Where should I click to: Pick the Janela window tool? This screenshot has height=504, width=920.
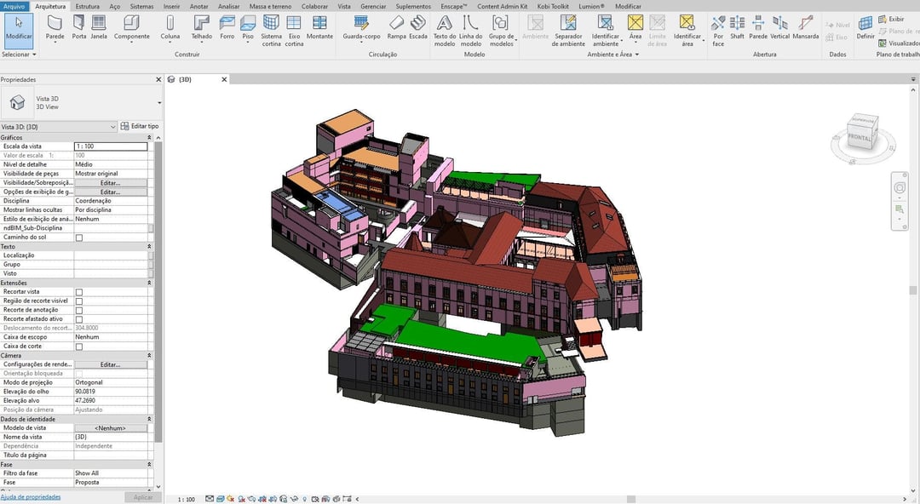pyautogui.click(x=99, y=28)
